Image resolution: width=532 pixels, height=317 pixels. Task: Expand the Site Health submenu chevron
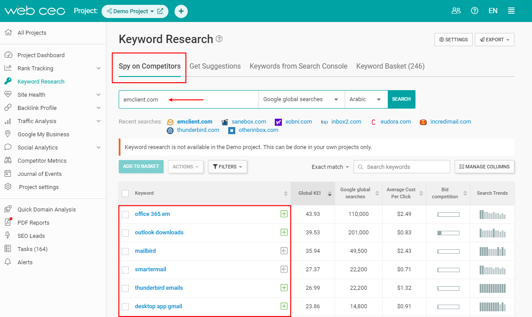pos(98,95)
